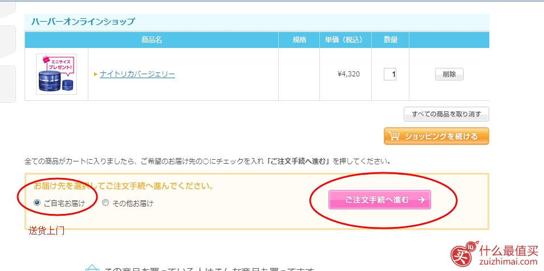Click the お届け先を選択して instruction heading
Screen dimensions: 544x271
(x=123, y=187)
